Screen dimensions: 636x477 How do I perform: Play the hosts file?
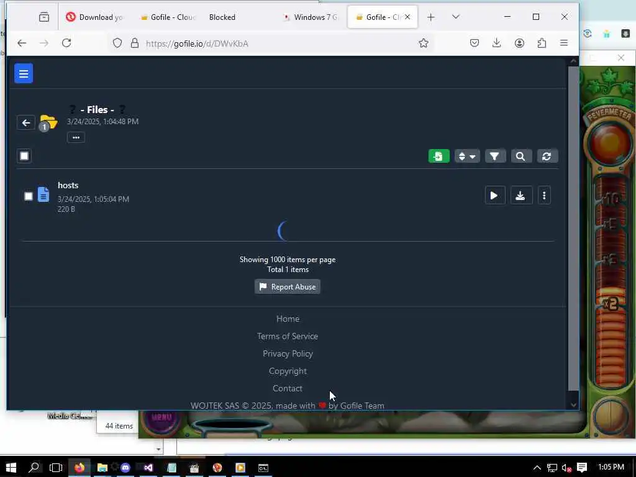coord(495,196)
